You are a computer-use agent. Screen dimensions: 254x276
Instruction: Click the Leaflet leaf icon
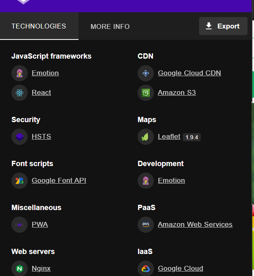146,137
